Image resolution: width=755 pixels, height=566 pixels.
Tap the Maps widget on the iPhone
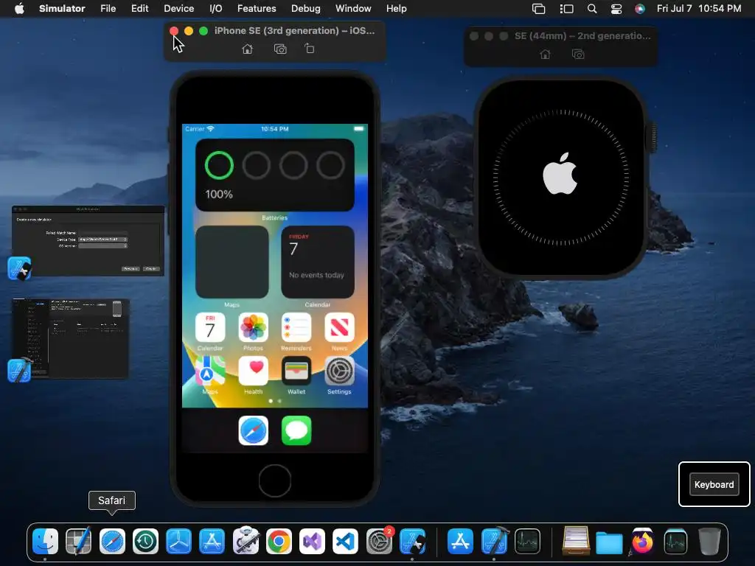click(232, 262)
